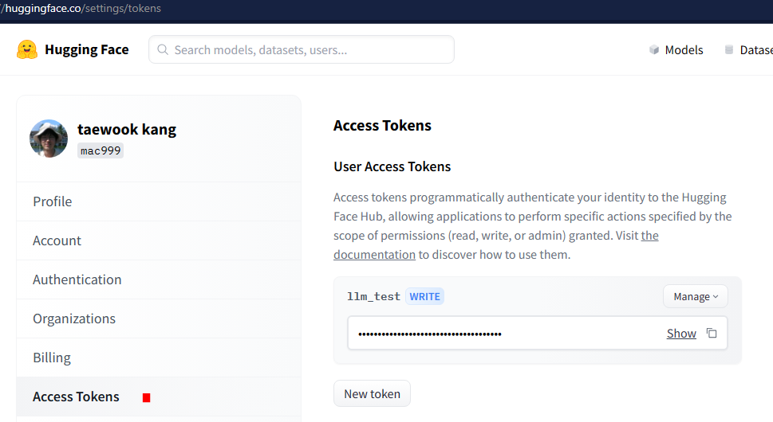Screen dimensions: 773x422
Task: Open the Billing settings page
Action: click(x=159, y=358)
